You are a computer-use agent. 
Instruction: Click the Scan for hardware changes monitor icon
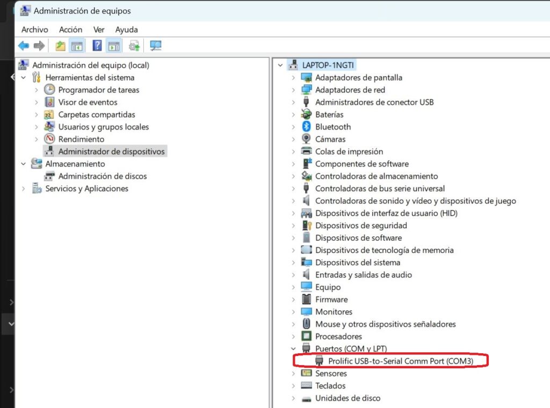pyautogui.click(x=155, y=46)
